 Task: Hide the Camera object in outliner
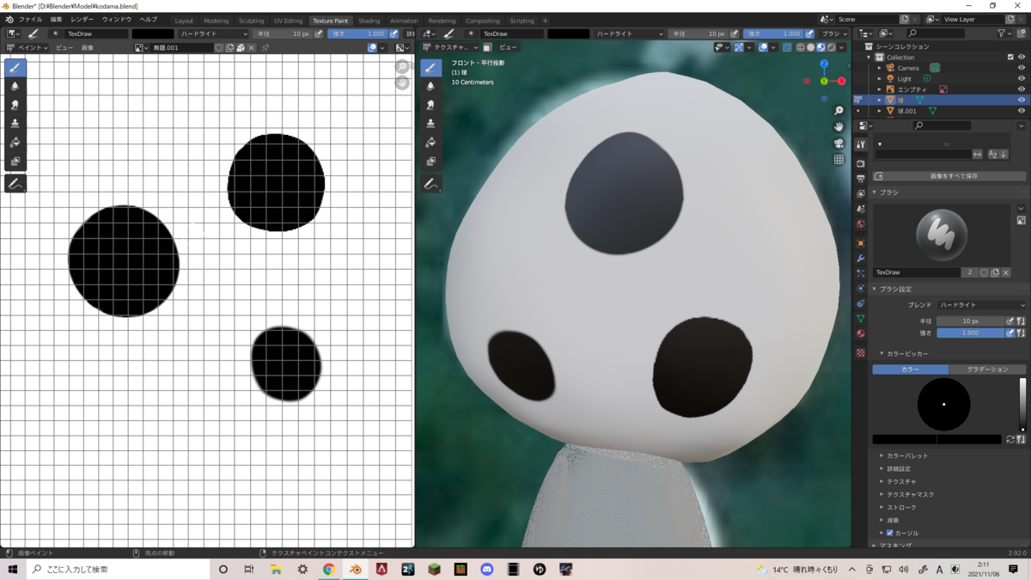(1021, 68)
